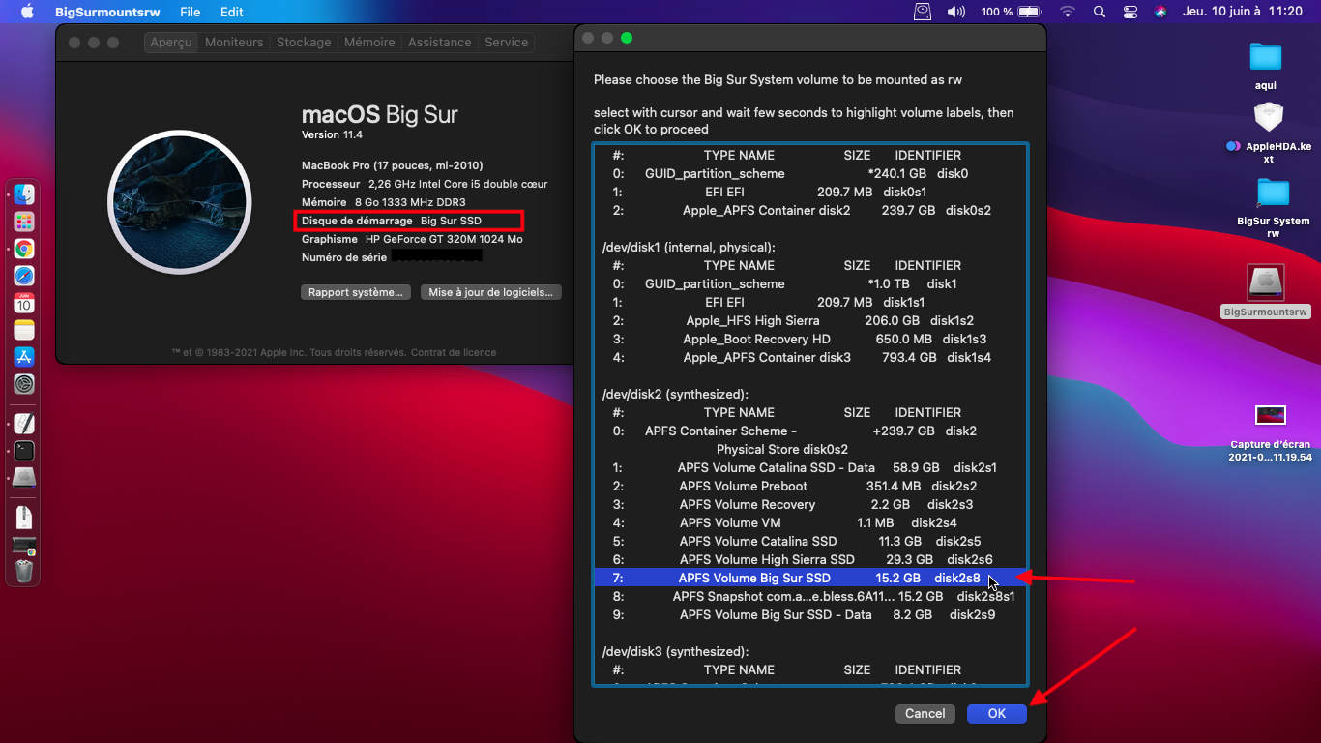Open the Contrat de licence link
The image size is (1321, 743).
coord(454,353)
